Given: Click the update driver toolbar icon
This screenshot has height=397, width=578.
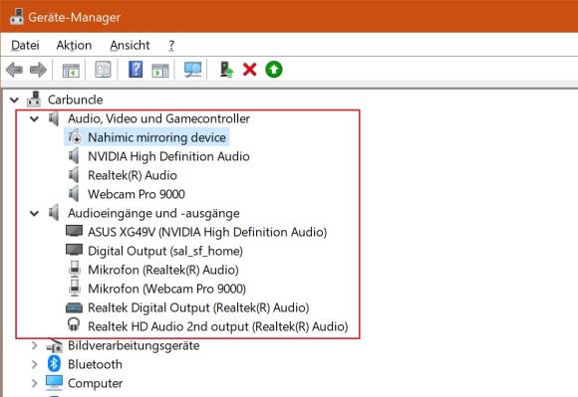Looking at the screenshot, I should (226, 70).
